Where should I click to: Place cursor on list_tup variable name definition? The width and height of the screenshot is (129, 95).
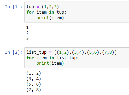point(37,52)
